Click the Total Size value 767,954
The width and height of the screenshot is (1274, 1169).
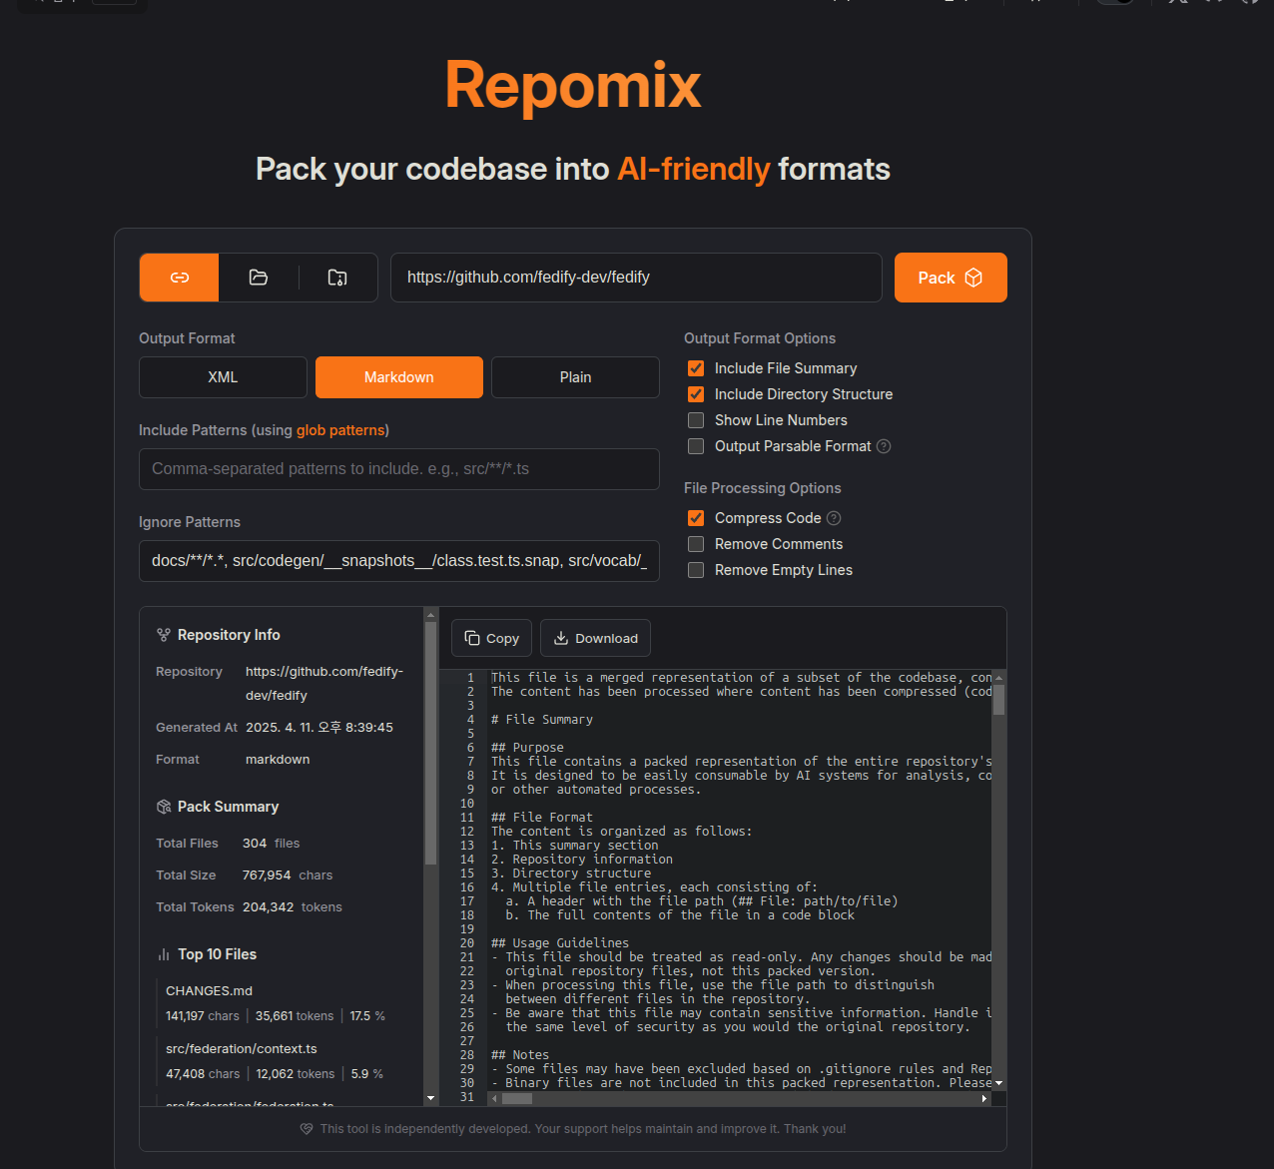pos(267,876)
